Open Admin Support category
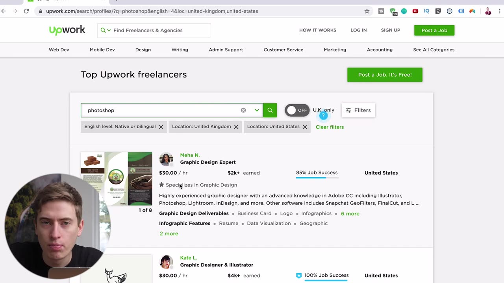 tap(226, 50)
